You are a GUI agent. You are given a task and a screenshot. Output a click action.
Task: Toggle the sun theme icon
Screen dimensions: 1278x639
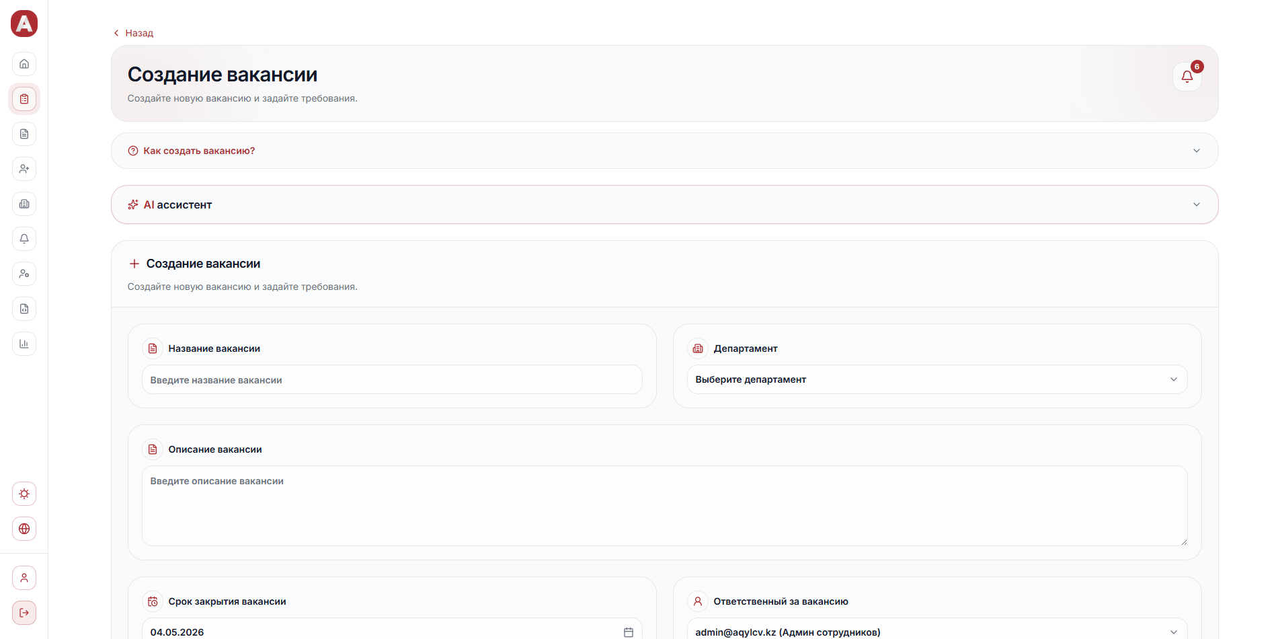[24, 494]
